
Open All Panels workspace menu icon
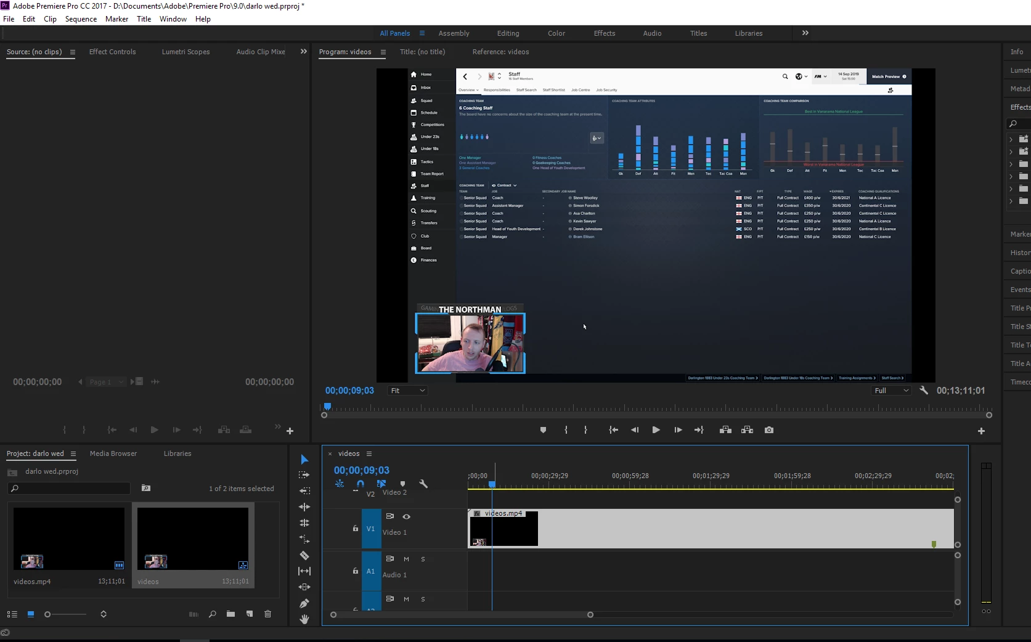(x=422, y=33)
